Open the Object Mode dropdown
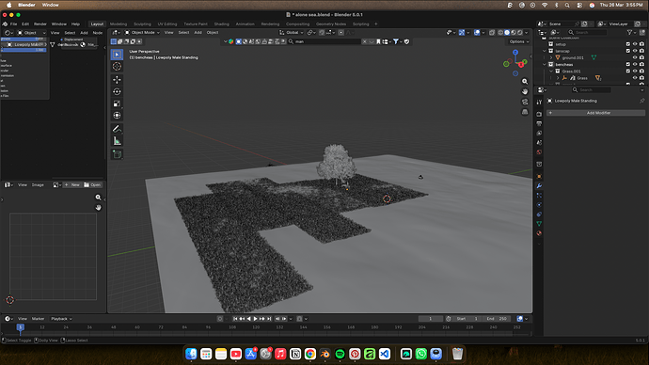Image resolution: width=649 pixels, height=365 pixels. [142, 32]
